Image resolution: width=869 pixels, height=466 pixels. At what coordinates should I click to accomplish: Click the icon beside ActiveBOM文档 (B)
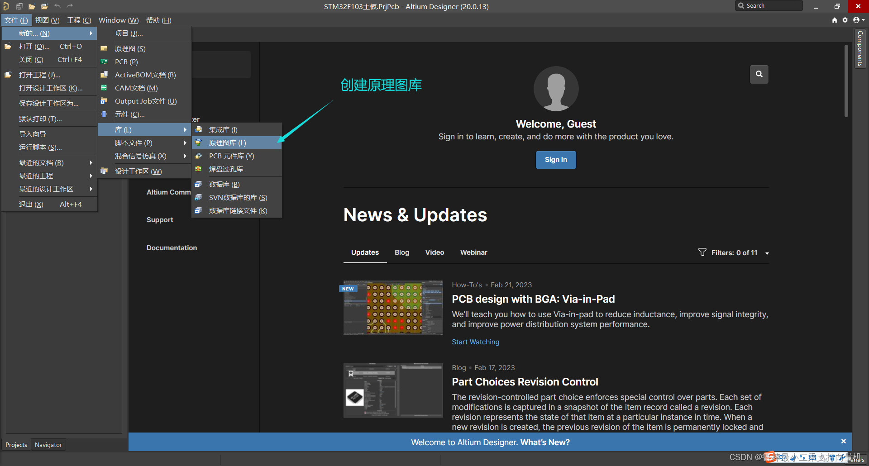pyautogui.click(x=104, y=75)
